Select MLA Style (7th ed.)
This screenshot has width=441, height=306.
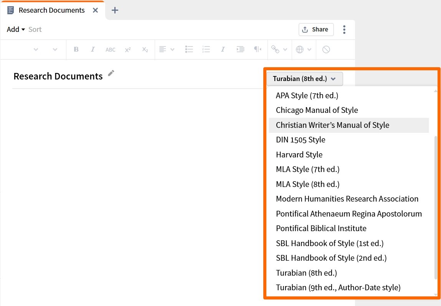[x=349, y=169]
